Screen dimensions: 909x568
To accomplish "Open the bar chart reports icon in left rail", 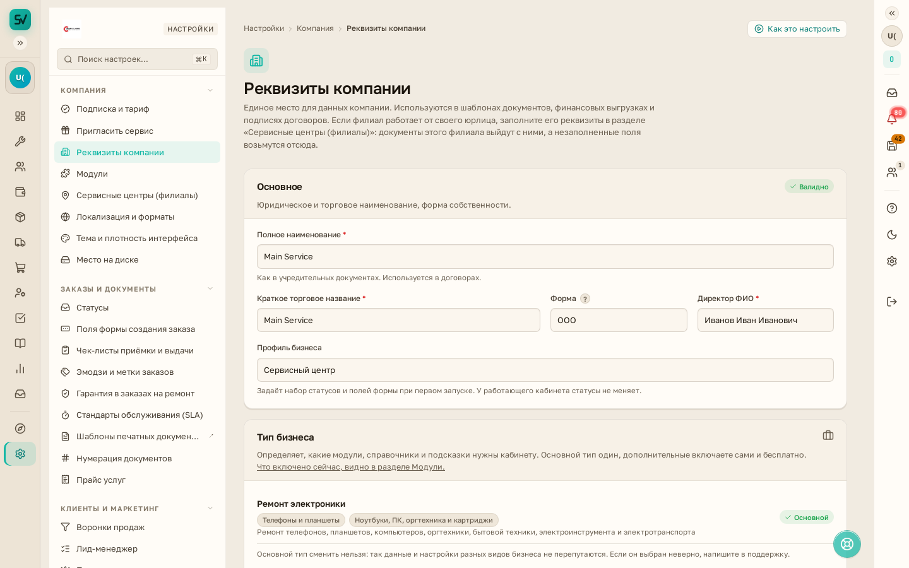I will (20, 369).
